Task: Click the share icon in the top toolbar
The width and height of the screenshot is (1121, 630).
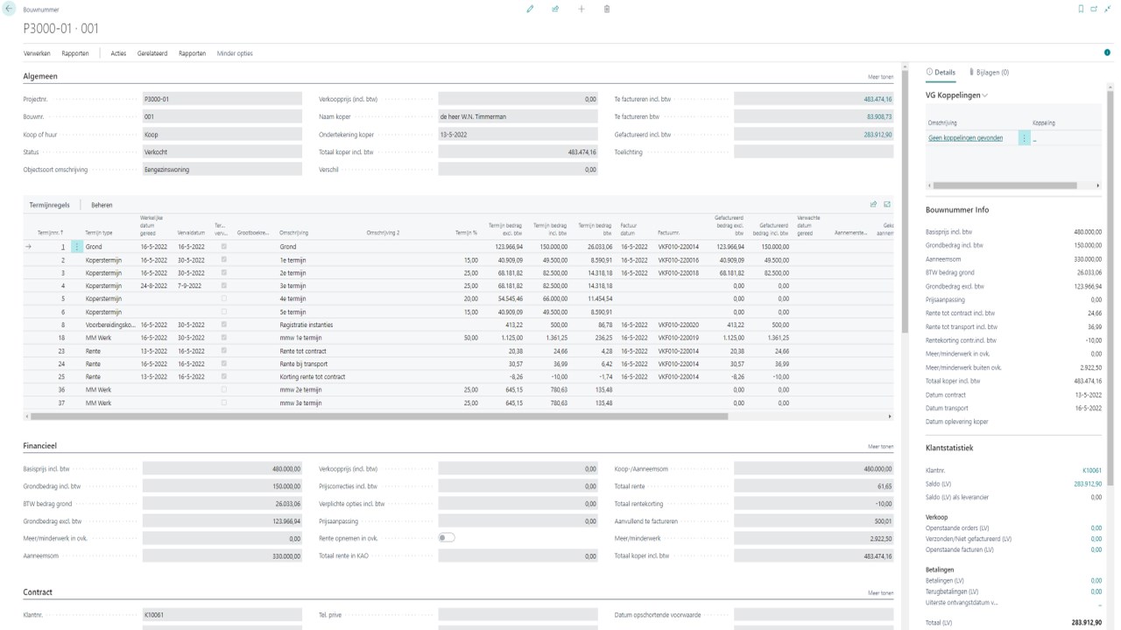Action: (555, 9)
